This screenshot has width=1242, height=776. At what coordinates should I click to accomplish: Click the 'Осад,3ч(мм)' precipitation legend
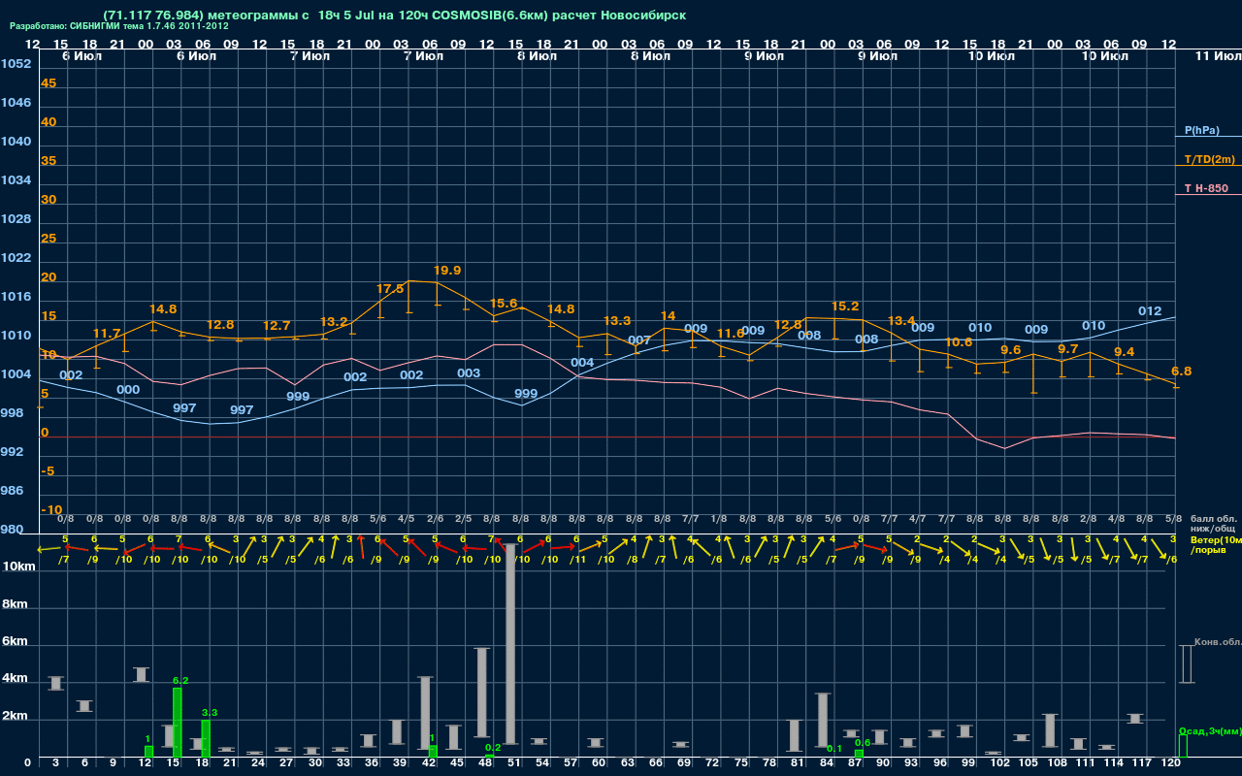click(x=1210, y=730)
